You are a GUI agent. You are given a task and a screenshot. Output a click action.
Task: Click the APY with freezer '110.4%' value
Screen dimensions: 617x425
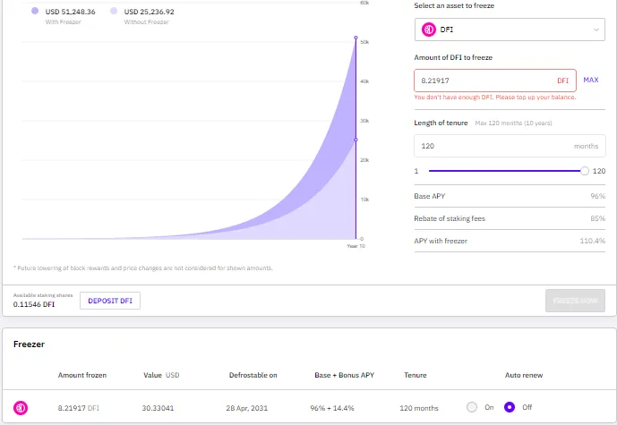click(592, 241)
